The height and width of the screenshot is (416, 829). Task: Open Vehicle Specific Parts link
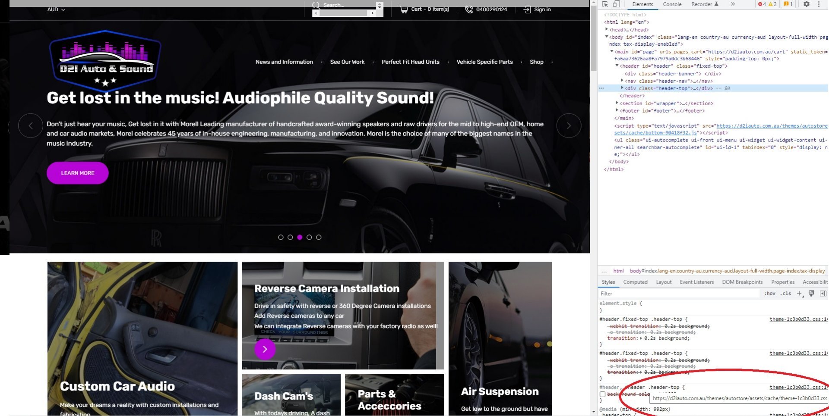tap(484, 62)
